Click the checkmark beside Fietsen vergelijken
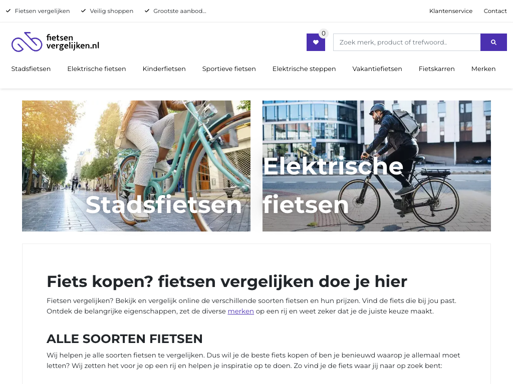Viewport: 513px width, 384px height. click(x=8, y=11)
